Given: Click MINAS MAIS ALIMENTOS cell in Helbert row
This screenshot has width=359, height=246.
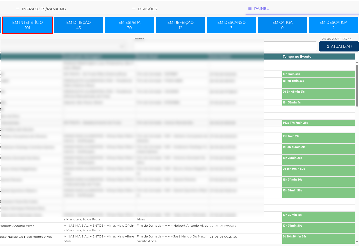Looking at the screenshot, I should pos(99,228).
